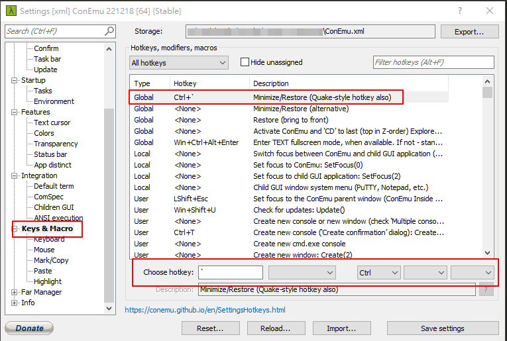Viewport: 507px width, 341px height.
Task: Select Task bar in the settings tree
Action: click(x=47, y=59)
